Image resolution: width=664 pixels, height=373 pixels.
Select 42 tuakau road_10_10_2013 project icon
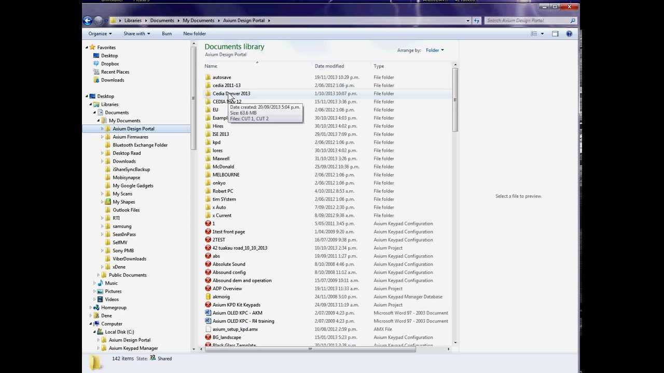208,248
